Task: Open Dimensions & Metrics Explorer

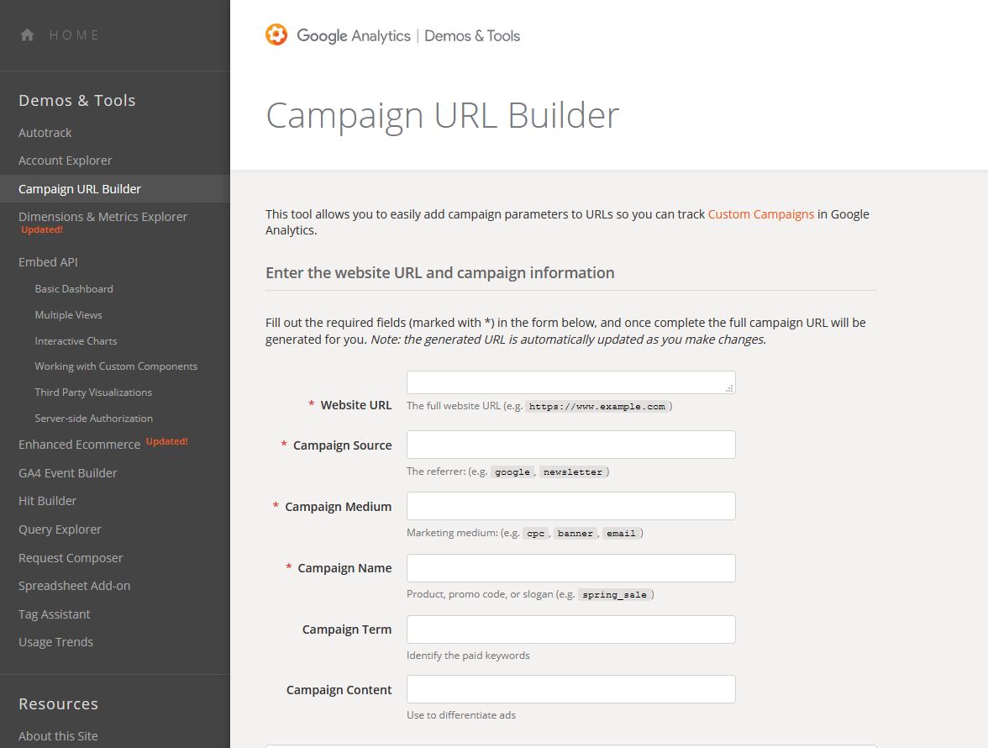Action: [102, 217]
